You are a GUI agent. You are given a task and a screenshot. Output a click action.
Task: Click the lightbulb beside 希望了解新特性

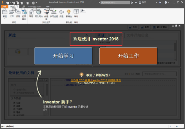tap(81, 75)
